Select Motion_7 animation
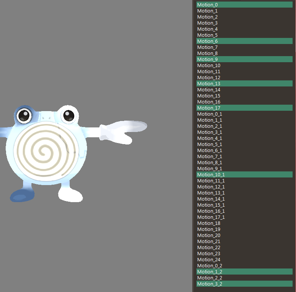Image resolution: width=296 pixels, height=292 pixels. tap(244, 47)
